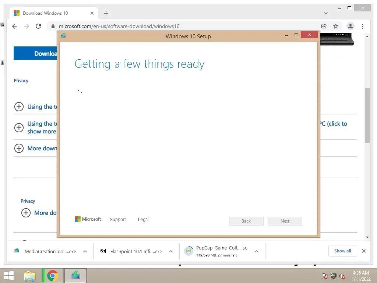
Task: Reload the Microsoft download page
Action: [38, 26]
